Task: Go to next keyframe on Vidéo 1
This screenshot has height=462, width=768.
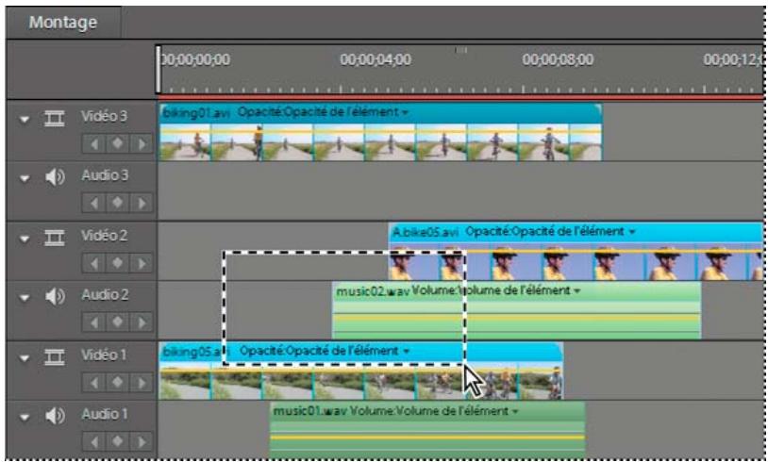Action: 142,382
